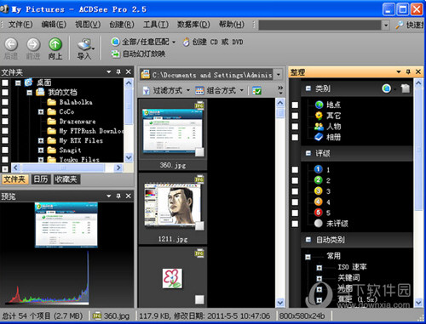Select rating 4 orange badge
This screenshot has width=426, height=324.
click(x=319, y=202)
